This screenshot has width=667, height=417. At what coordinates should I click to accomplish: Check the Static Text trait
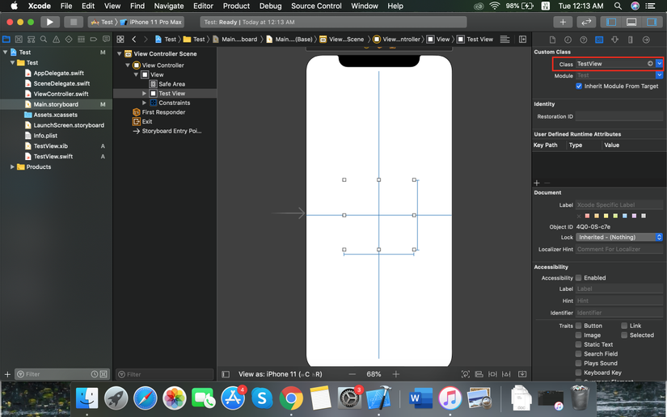click(579, 344)
